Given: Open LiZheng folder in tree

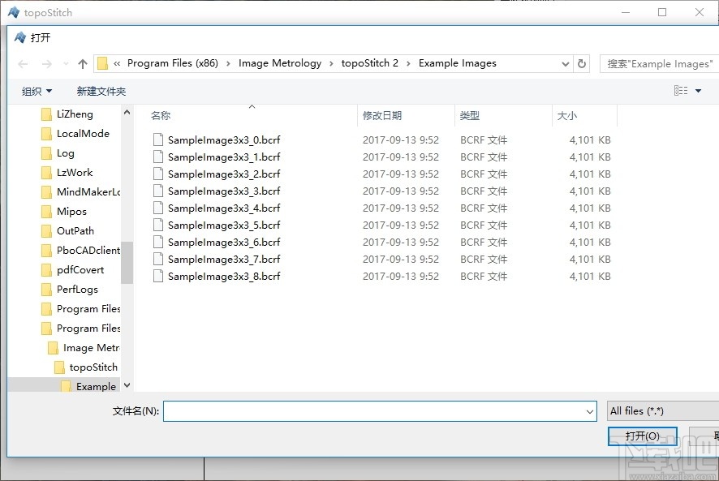Looking at the screenshot, I should click(75, 114).
